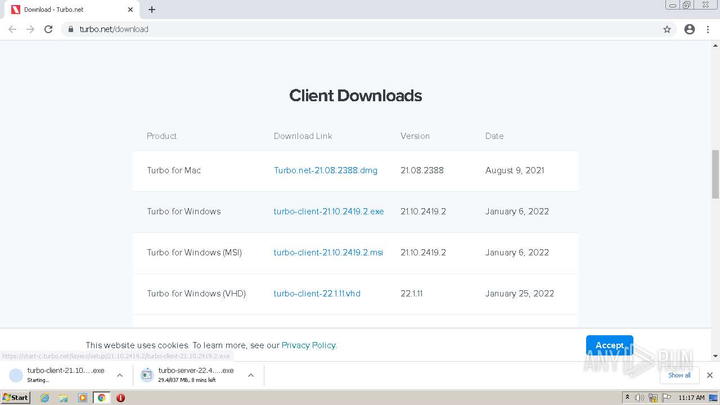Show all downloads
This screenshot has height=405, width=720.
click(x=679, y=375)
